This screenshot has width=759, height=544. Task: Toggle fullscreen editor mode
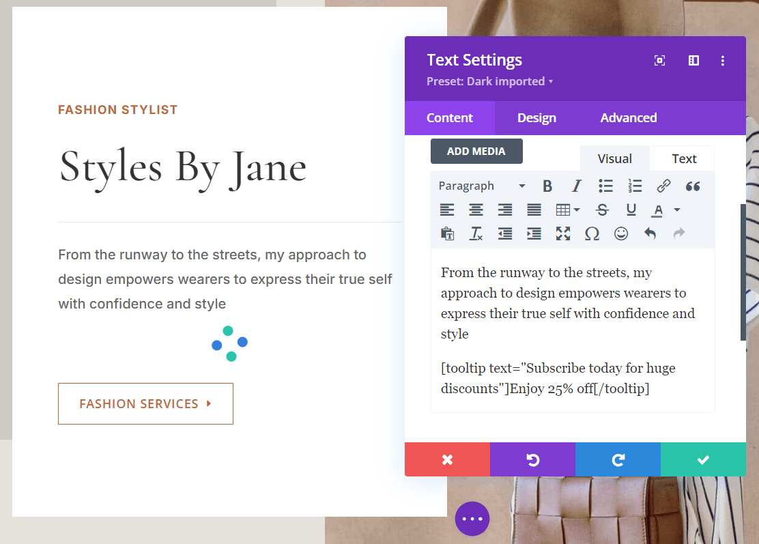(563, 233)
